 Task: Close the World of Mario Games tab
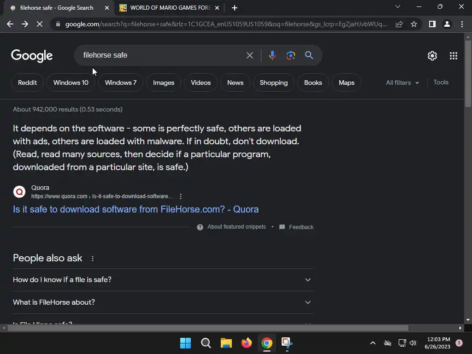pos(217,8)
